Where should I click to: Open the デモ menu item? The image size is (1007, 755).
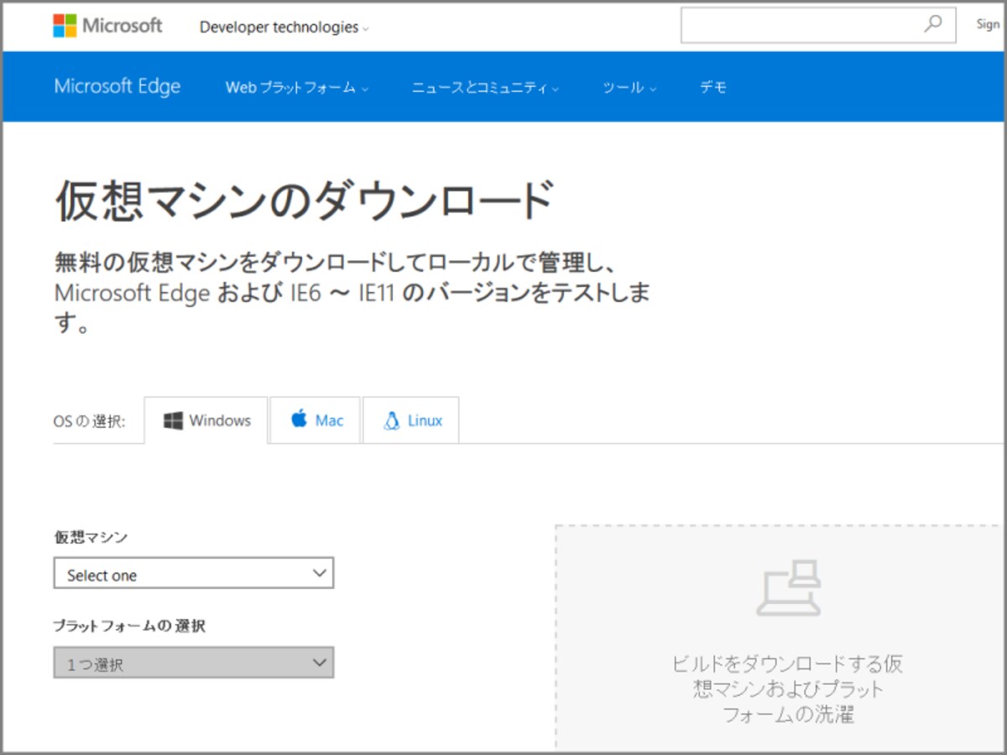tap(713, 87)
